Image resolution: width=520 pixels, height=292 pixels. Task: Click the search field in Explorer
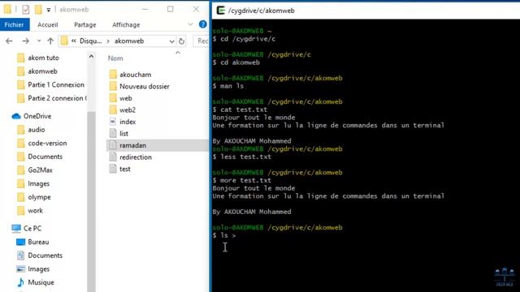pyautogui.click(x=201, y=41)
